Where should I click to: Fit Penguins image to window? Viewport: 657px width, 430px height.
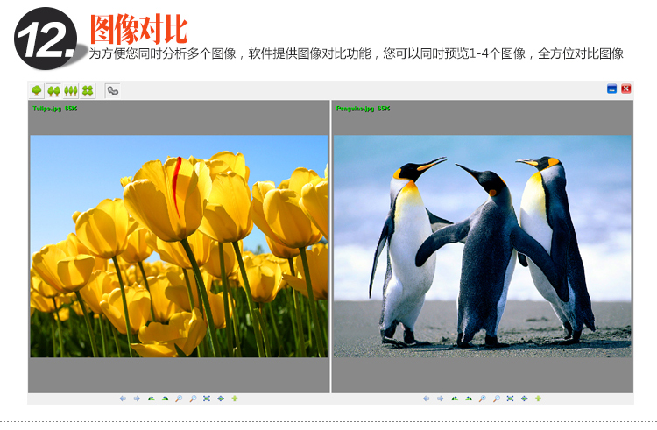510,398
